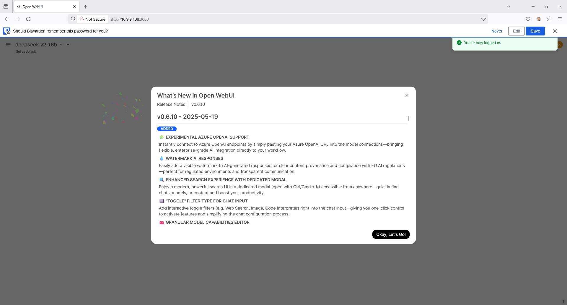Viewport: 567px width, 305px height.
Task: Open Firefox application menu
Action: 560,19
